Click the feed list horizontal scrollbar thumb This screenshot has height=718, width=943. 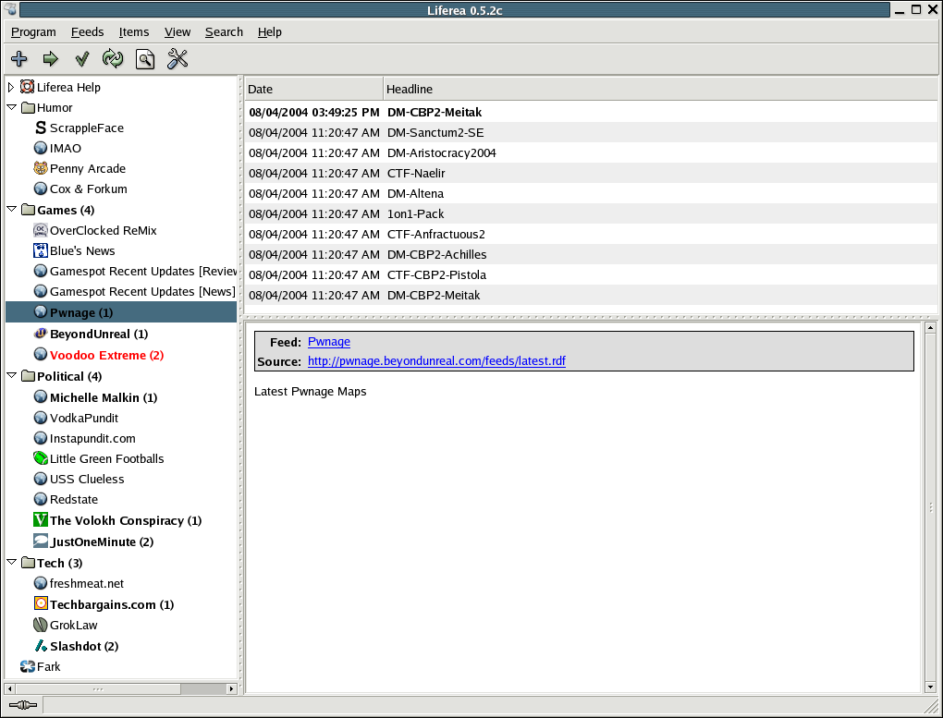point(96,688)
